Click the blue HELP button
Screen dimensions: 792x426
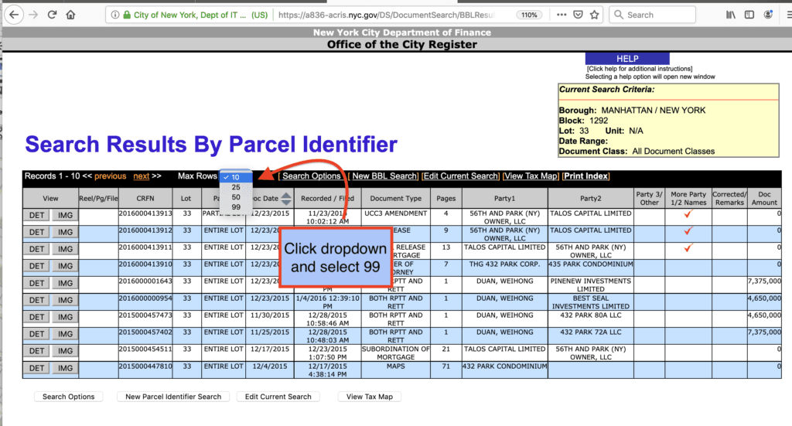[627, 59]
